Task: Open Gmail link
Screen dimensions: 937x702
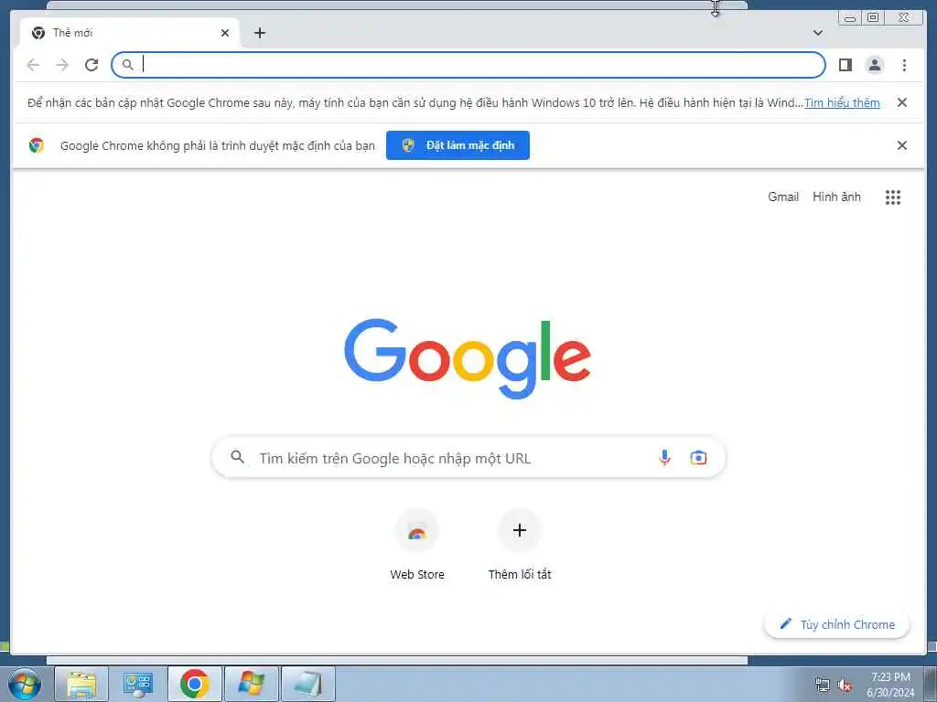Action: coord(783,197)
